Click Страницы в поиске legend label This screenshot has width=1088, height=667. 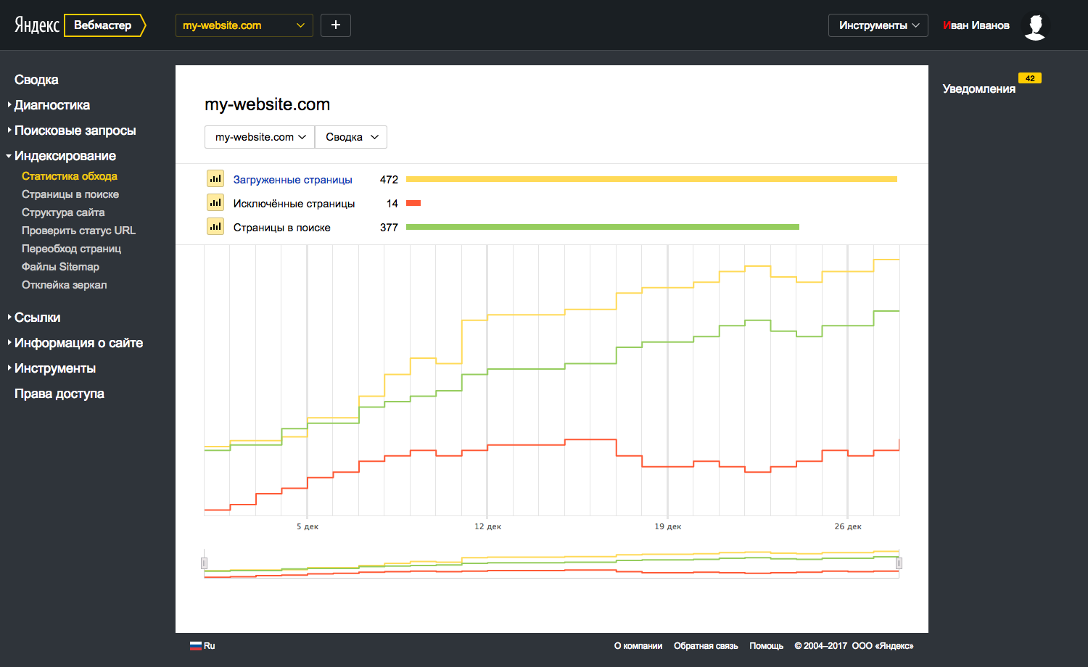click(x=281, y=228)
